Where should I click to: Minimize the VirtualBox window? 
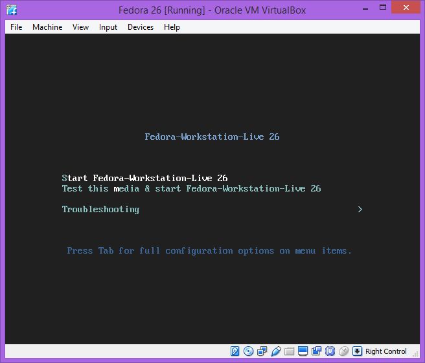point(365,8)
